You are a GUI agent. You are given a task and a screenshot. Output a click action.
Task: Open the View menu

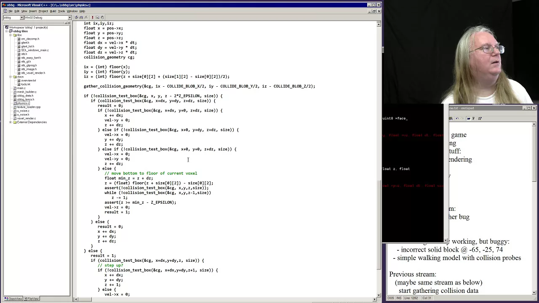(x=24, y=11)
